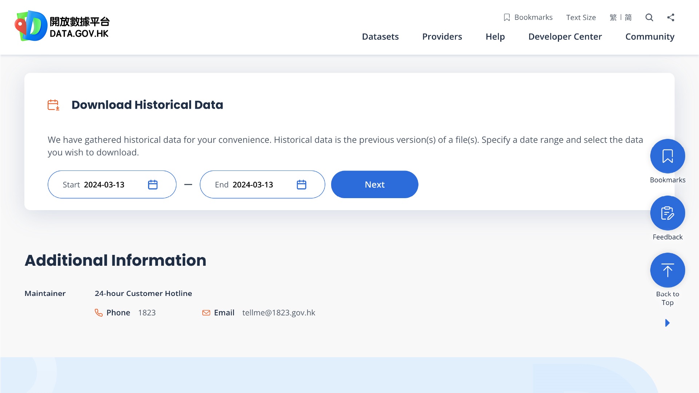
Task: Open the search icon
Action: point(650,17)
